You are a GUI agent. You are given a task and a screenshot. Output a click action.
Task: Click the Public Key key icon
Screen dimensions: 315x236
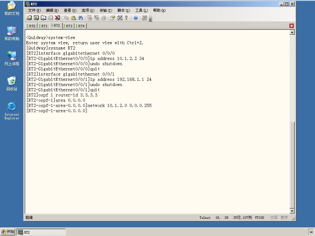pyautogui.click(x=126, y=18)
